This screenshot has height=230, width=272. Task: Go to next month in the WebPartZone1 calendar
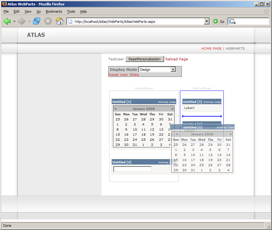pyautogui.click(x=172, y=109)
